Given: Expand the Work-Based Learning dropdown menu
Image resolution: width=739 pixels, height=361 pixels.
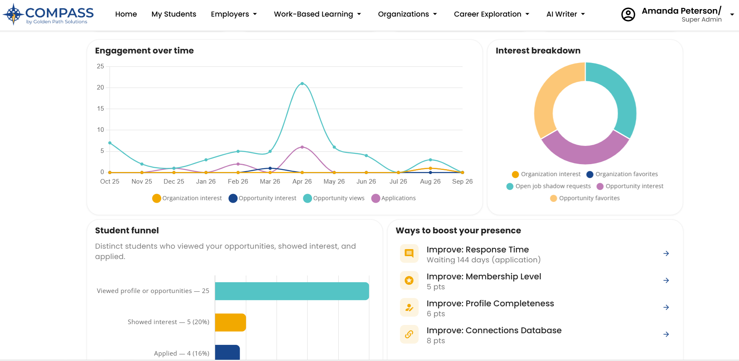Looking at the screenshot, I should (x=317, y=14).
